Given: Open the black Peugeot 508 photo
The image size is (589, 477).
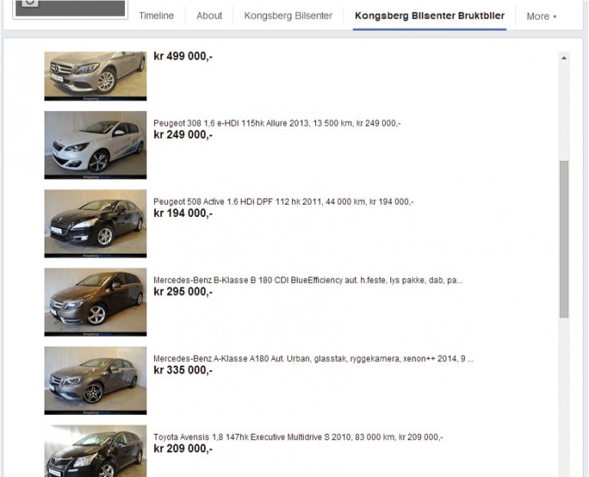Looking at the screenshot, I should (x=95, y=223).
